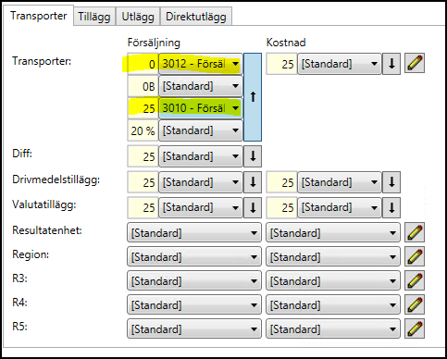Click the 0B code field under Transporter
The width and height of the screenshot is (447, 359).
pyautogui.click(x=143, y=86)
